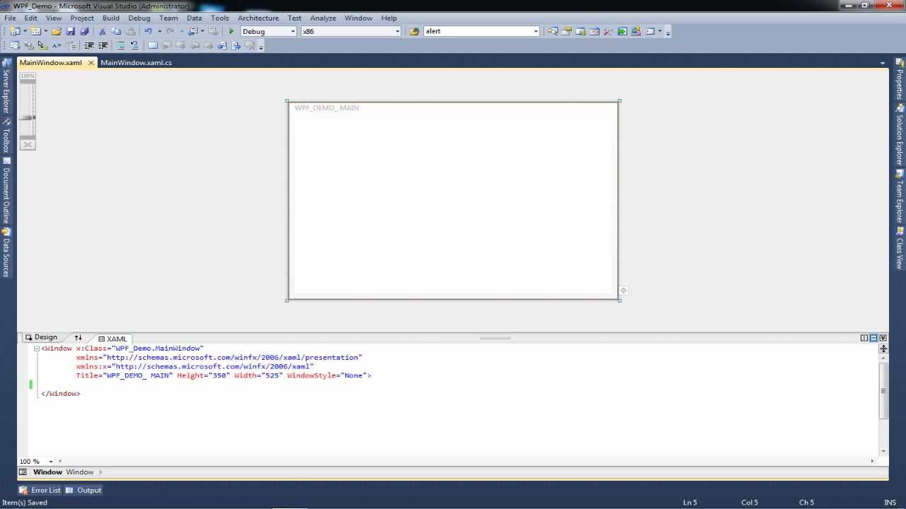
Task: Click the Paste clipboard icon
Action: click(x=130, y=31)
